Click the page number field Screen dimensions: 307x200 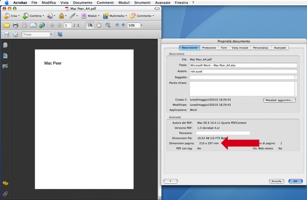pyautogui.click(x=68, y=25)
